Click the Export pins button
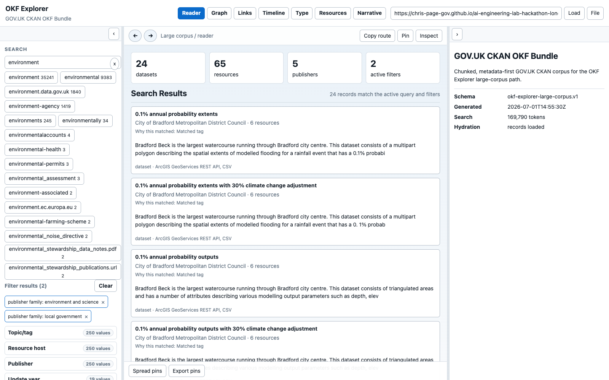Image resolution: width=609 pixels, height=380 pixels. coord(187,371)
